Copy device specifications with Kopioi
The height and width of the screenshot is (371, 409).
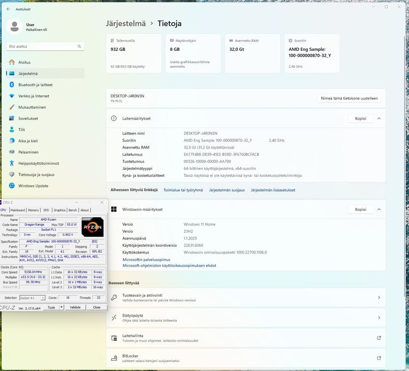pyautogui.click(x=360, y=118)
